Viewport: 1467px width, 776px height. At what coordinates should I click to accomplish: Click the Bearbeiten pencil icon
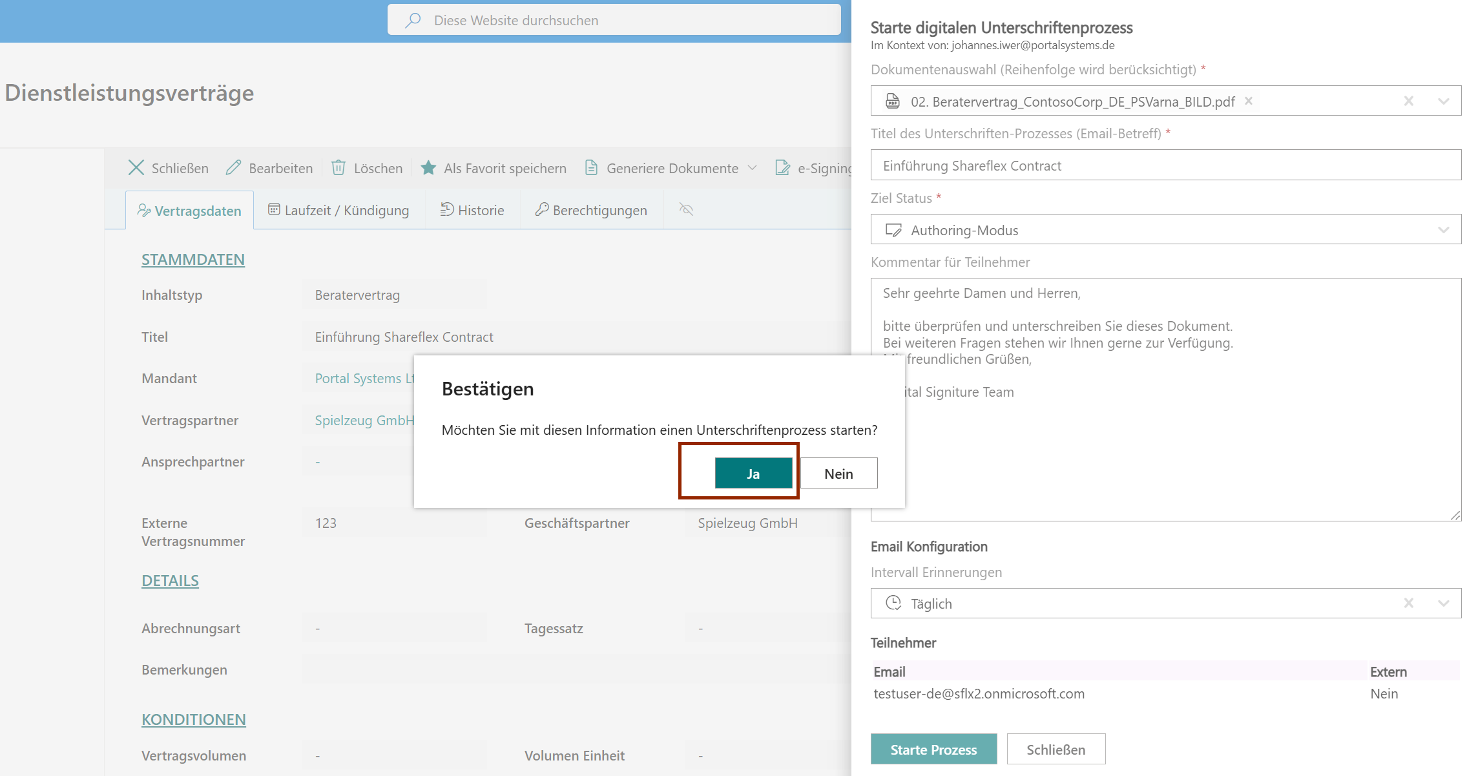click(233, 168)
